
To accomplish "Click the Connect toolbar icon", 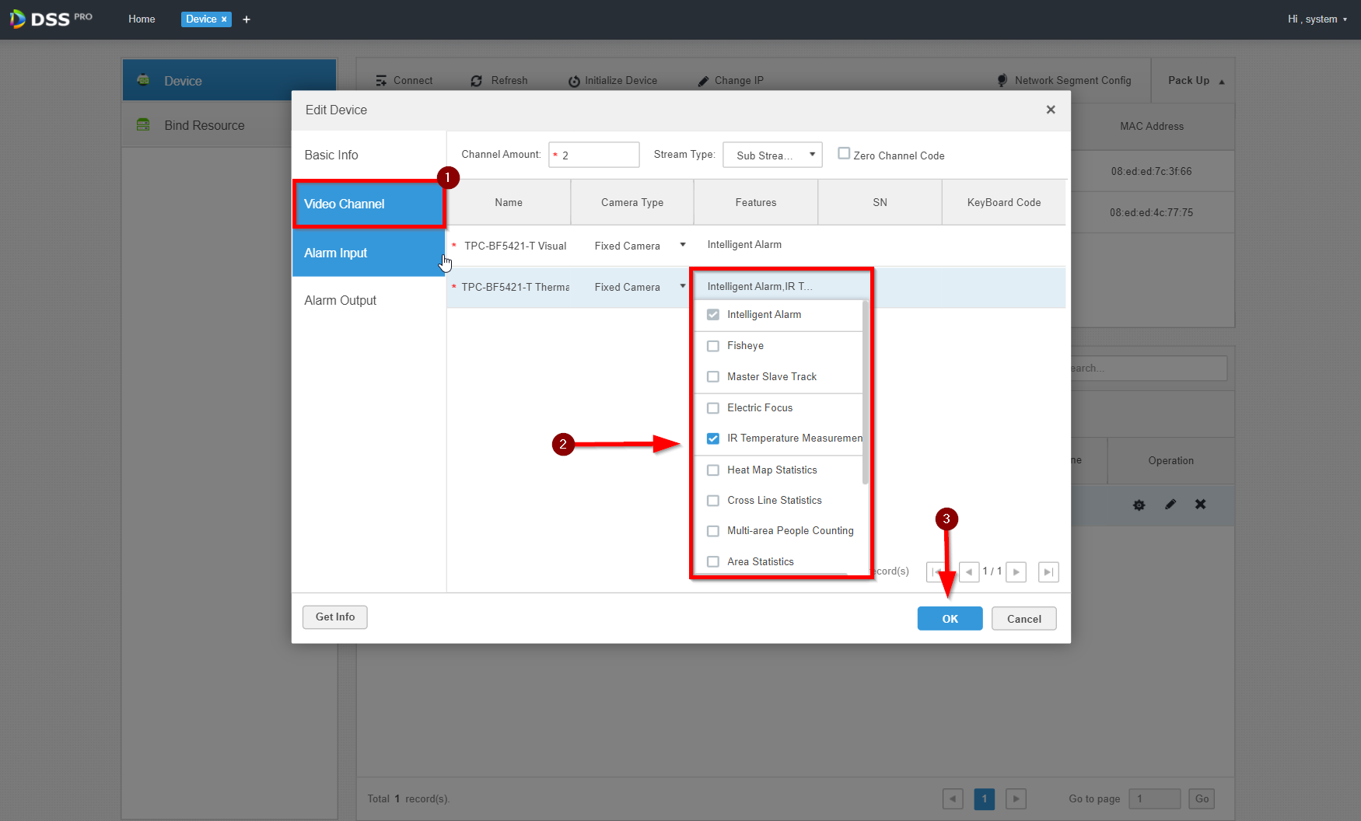I will (381, 81).
